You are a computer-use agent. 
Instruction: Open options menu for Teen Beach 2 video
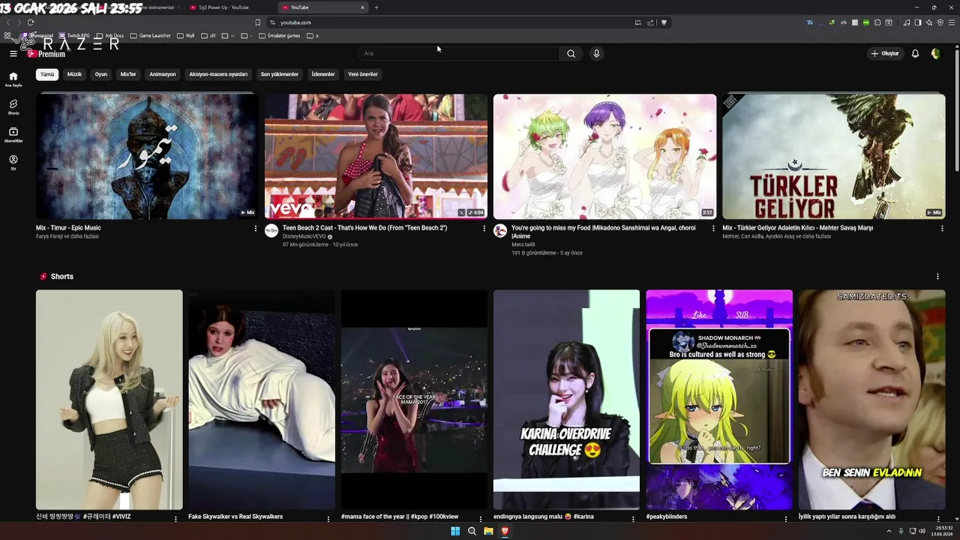point(484,228)
